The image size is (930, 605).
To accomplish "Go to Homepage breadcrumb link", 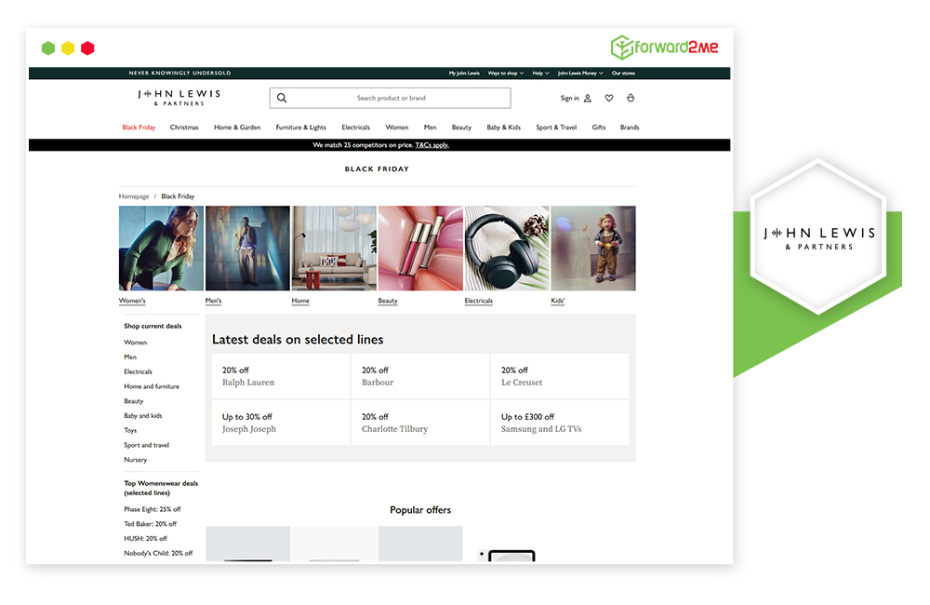I will pos(134,196).
